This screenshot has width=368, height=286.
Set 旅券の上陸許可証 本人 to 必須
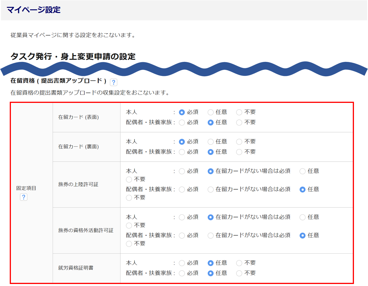[182, 171]
